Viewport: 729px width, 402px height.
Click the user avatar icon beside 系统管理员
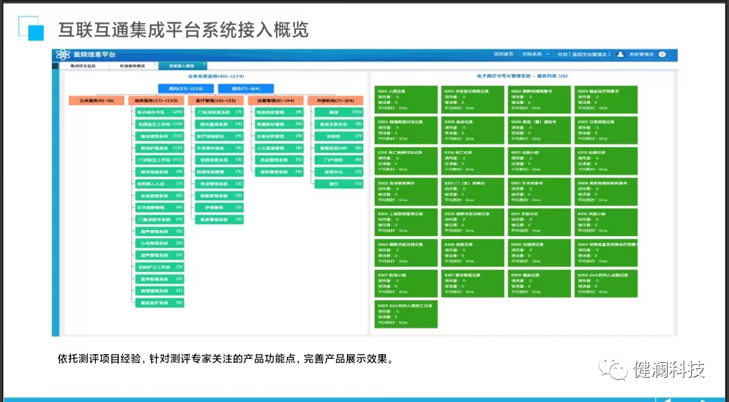coord(620,55)
